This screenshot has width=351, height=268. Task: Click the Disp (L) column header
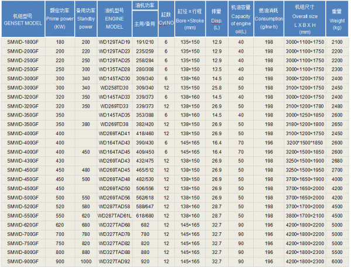coord(216,19)
